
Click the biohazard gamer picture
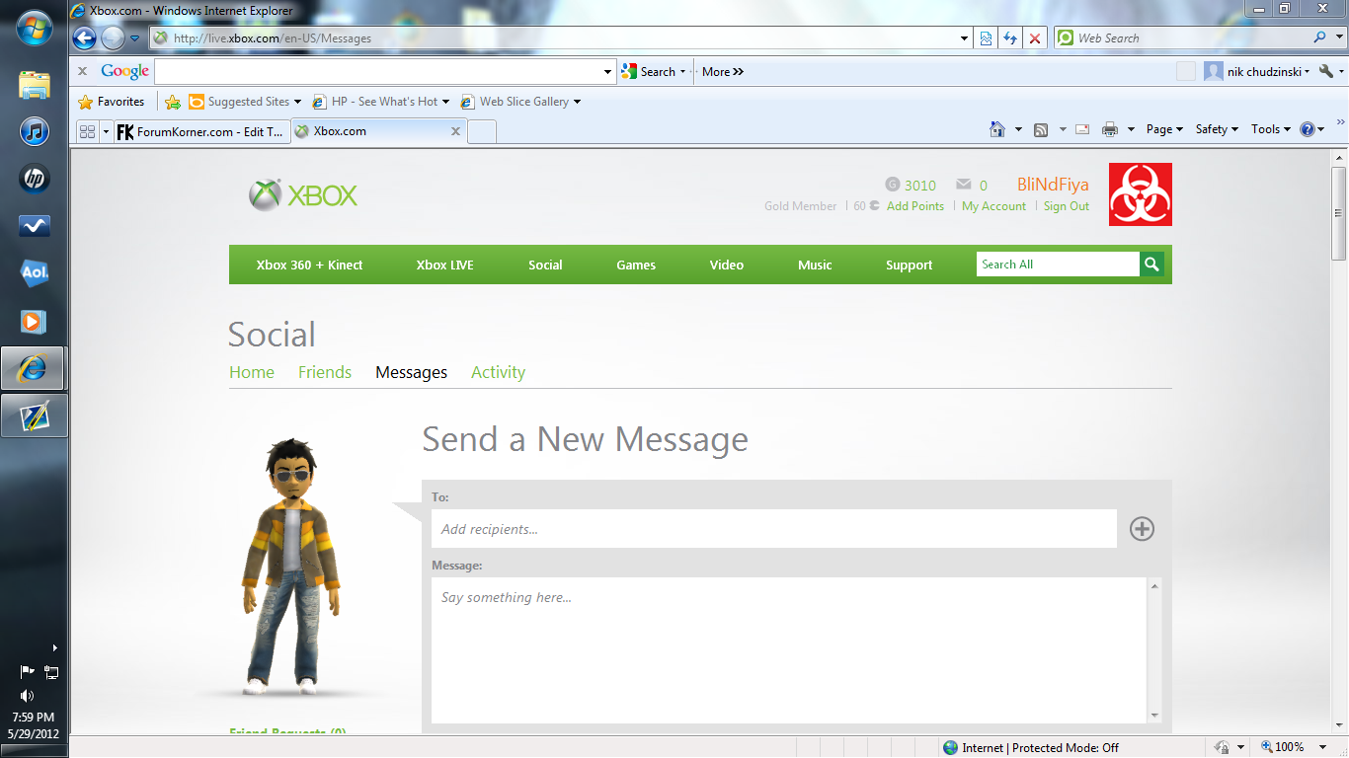click(1141, 194)
